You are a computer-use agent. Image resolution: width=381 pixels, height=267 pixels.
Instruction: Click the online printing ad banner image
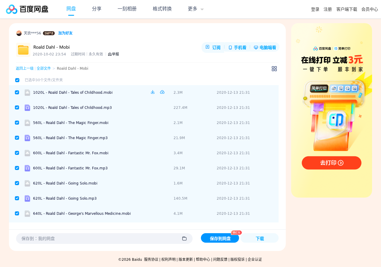coord(332,110)
